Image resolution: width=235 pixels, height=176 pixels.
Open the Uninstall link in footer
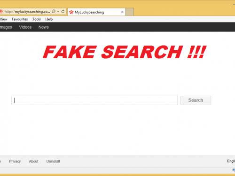53,161
